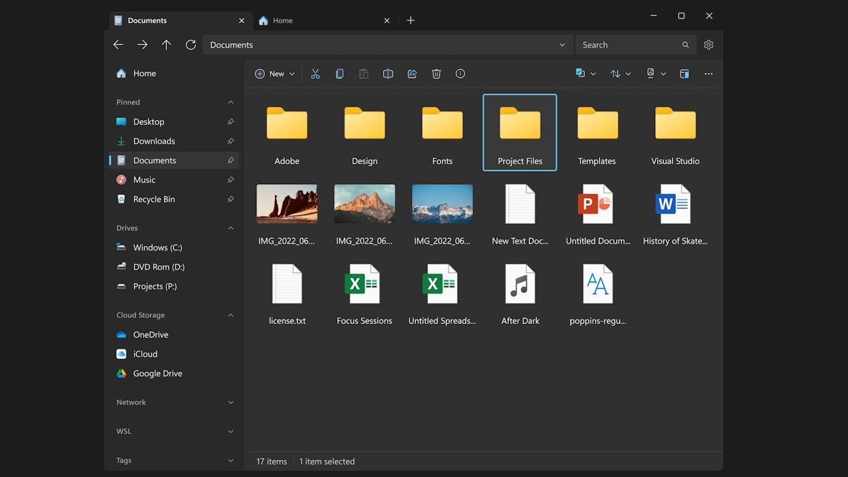Click the Refresh icon beside navigation arrows
This screenshot has width=848, height=477.
[191, 44]
